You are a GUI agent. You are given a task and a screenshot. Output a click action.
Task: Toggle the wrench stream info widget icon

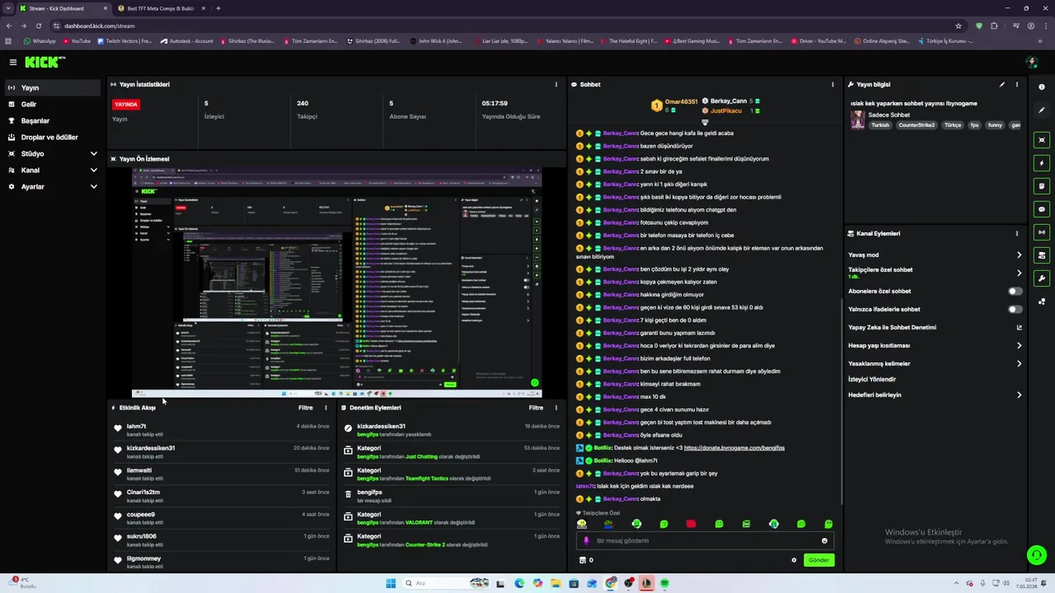tap(1042, 278)
